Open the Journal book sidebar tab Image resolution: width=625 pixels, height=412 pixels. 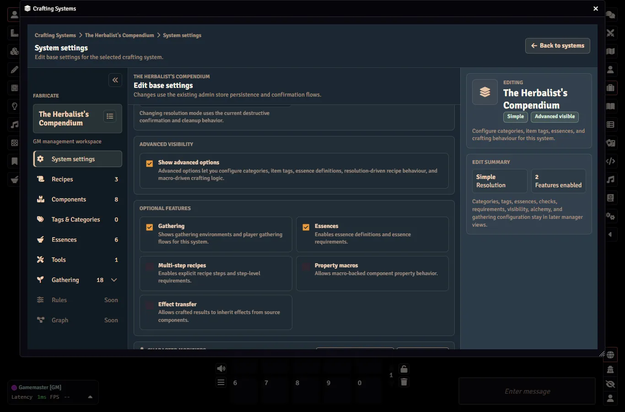coord(610,106)
